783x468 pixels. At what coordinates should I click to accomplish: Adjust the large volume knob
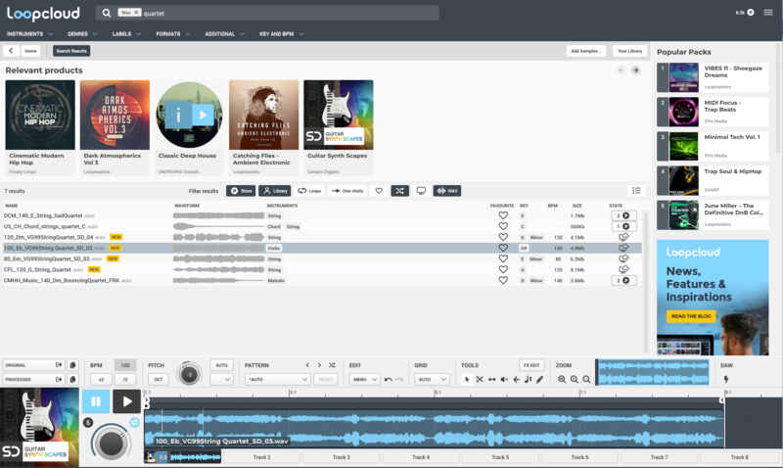pyautogui.click(x=111, y=443)
